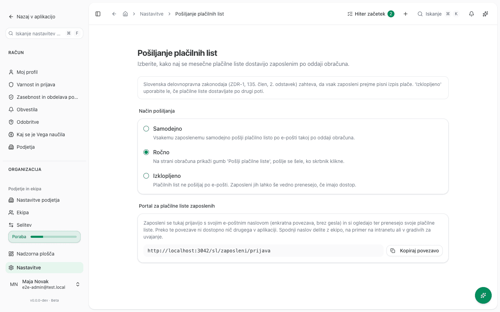Viewport: 500px width, 312px height.
Task: Go to home via house icon
Action: 125,14
